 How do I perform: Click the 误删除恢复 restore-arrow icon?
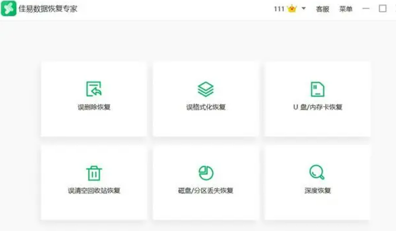click(94, 89)
